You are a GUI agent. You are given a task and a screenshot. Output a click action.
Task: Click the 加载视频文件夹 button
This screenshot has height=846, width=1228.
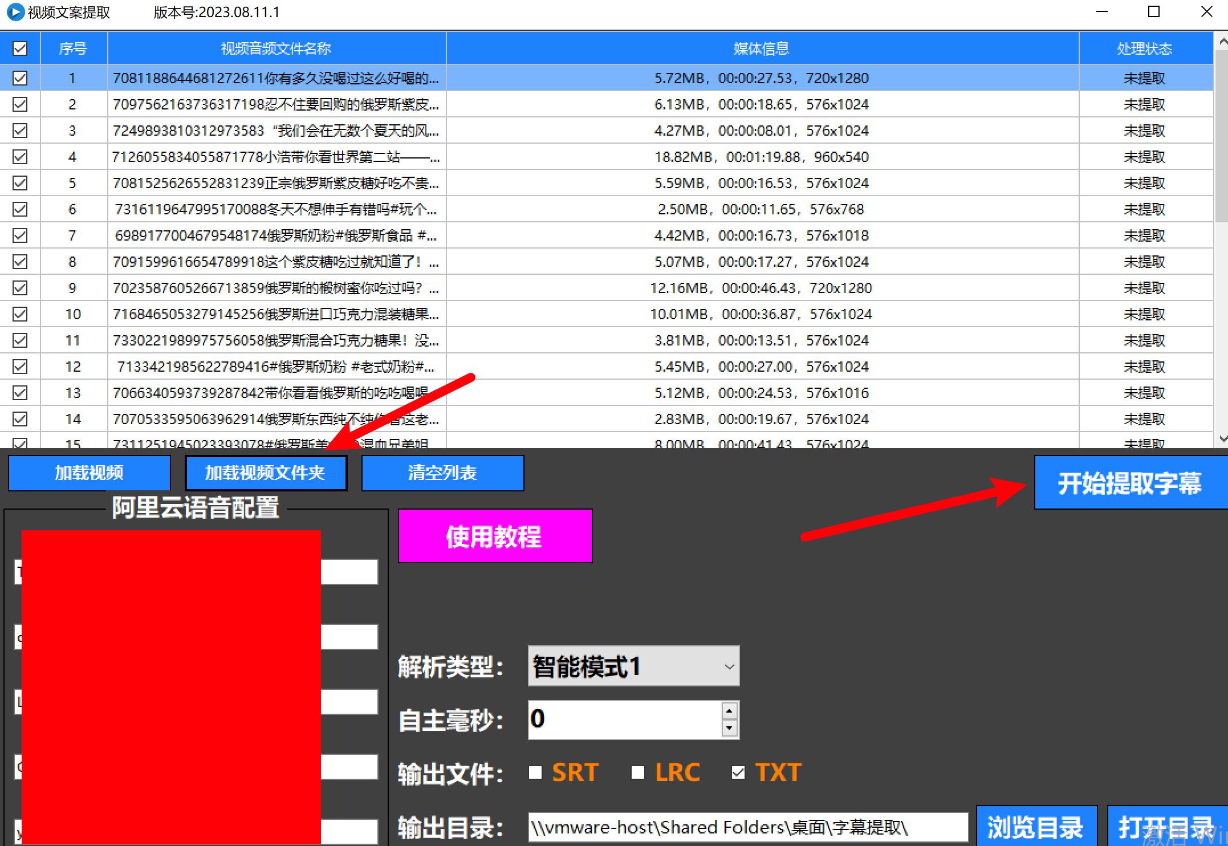tap(266, 473)
